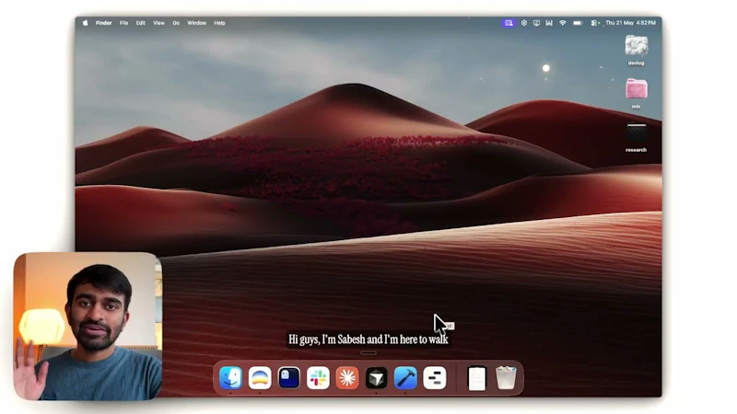This screenshot has height=414, width=737.
Task: Open the View menu
Action: (x=158, y=22)
